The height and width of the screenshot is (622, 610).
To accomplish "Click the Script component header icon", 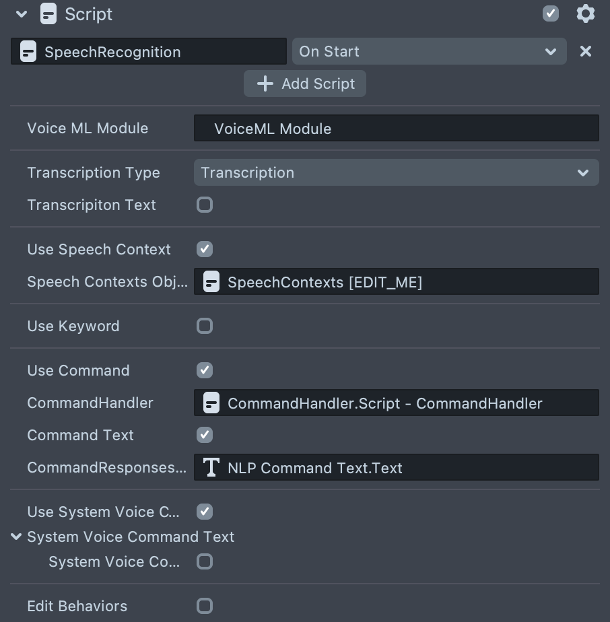I will point(48,14).
